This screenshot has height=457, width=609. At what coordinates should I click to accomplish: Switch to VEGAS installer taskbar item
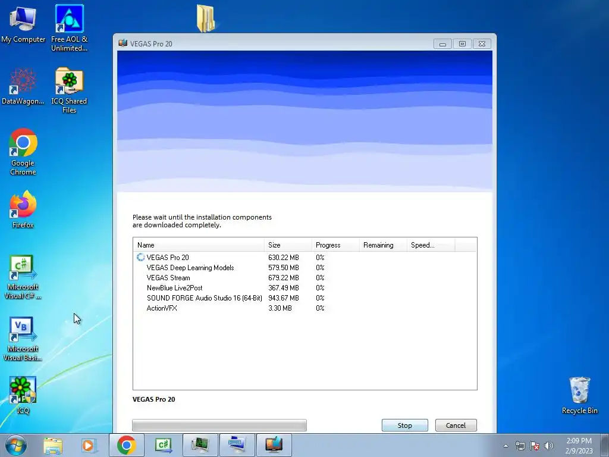coord(274,445)
